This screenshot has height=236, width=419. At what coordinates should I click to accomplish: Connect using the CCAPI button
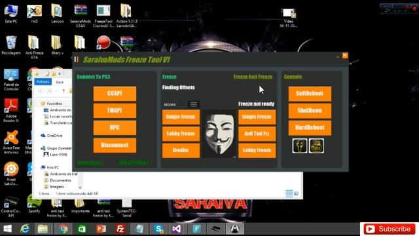click(115, 93)
